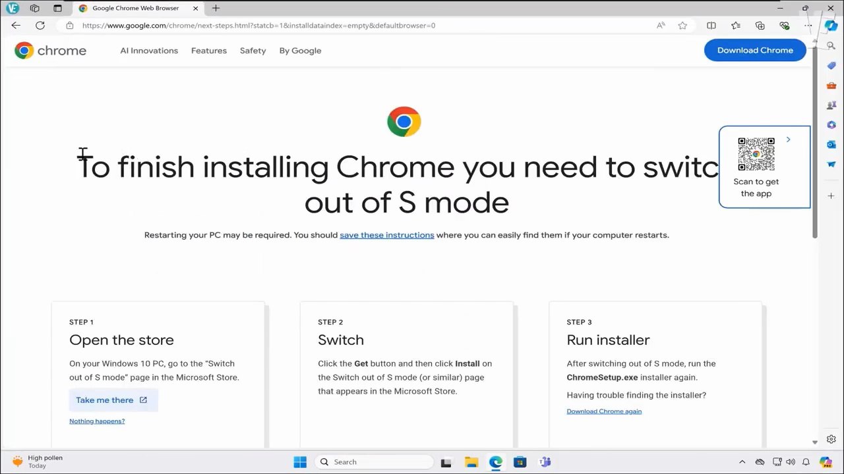Expand the QR code app panel arrow

point(788,140)
